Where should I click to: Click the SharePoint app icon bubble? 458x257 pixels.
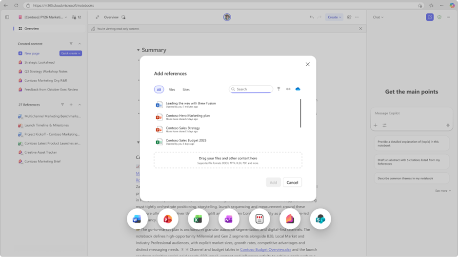point(320,219)
